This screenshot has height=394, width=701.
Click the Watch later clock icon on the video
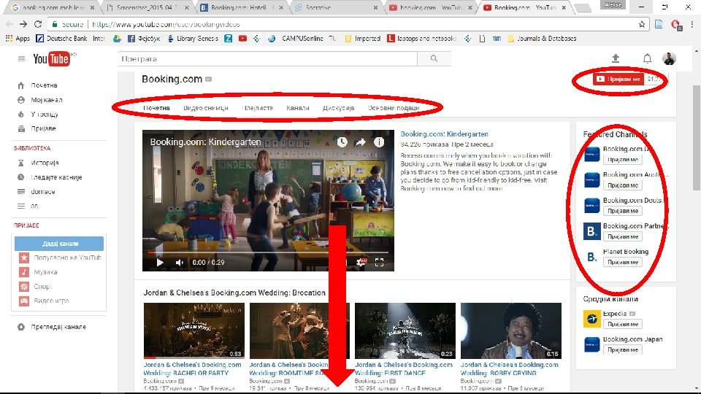pos(342,142)
